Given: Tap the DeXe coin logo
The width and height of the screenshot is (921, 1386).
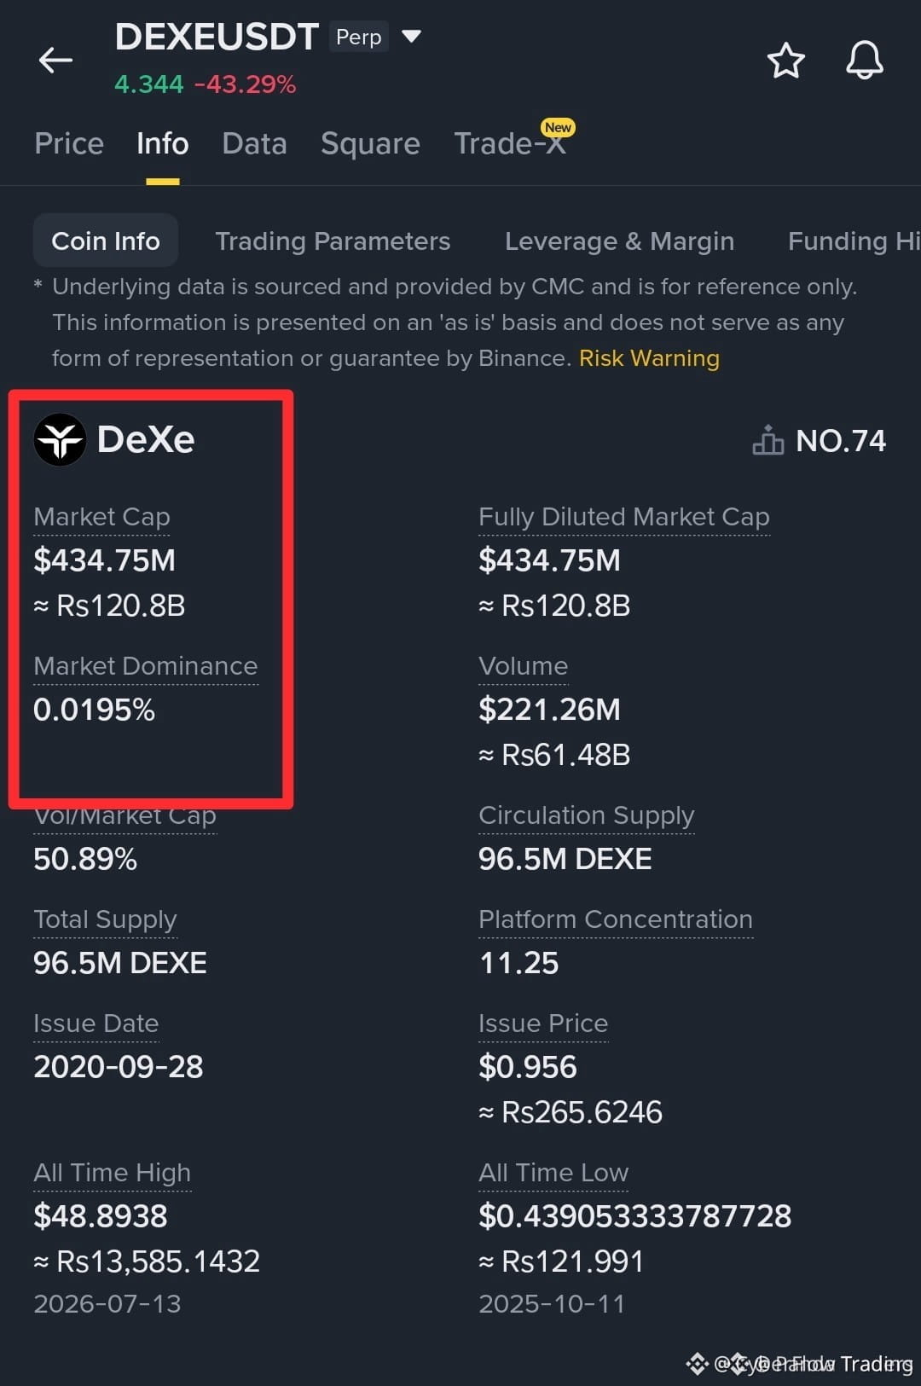Looking at the screenshot, I should [x=60, y=439].
